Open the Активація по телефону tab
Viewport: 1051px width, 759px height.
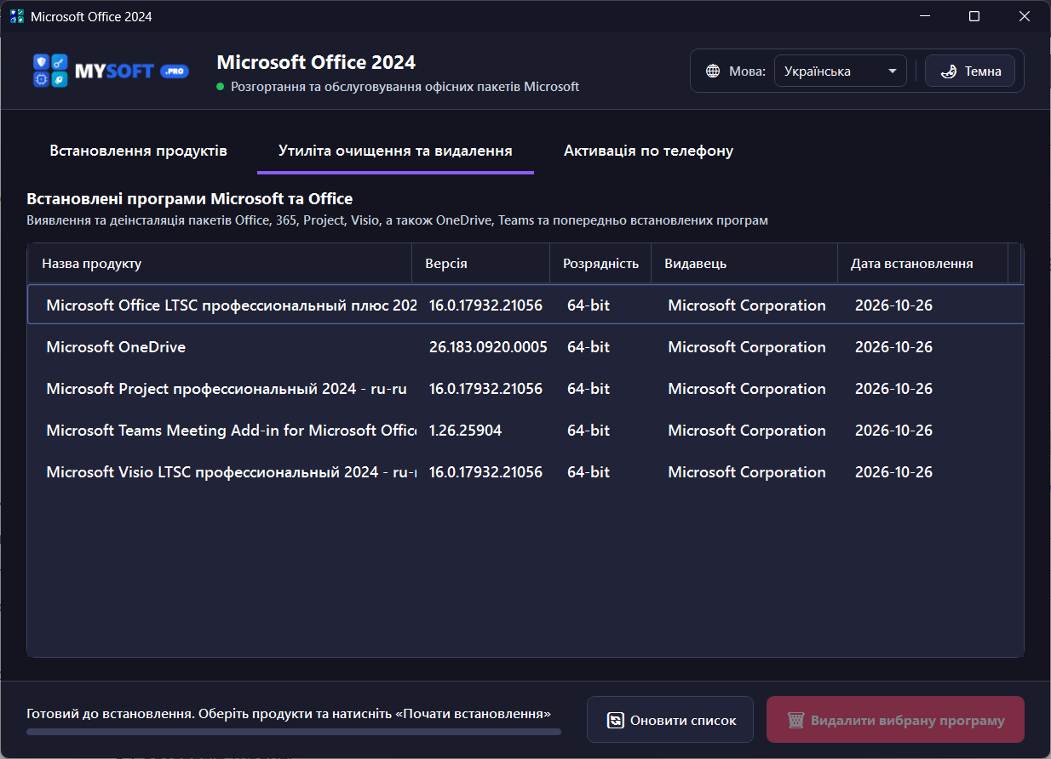pos(648,151)
